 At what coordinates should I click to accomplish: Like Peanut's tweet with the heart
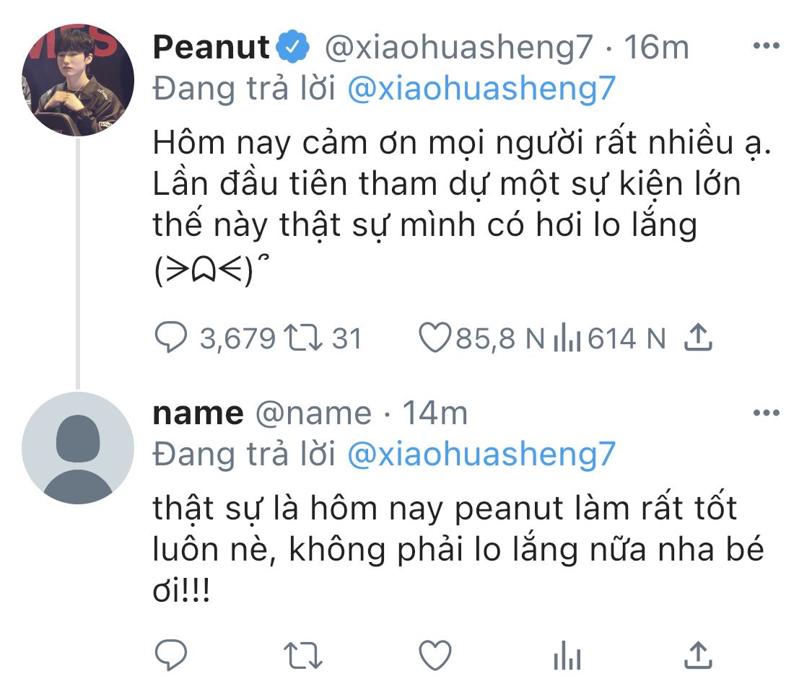click(x=435, y=338)
